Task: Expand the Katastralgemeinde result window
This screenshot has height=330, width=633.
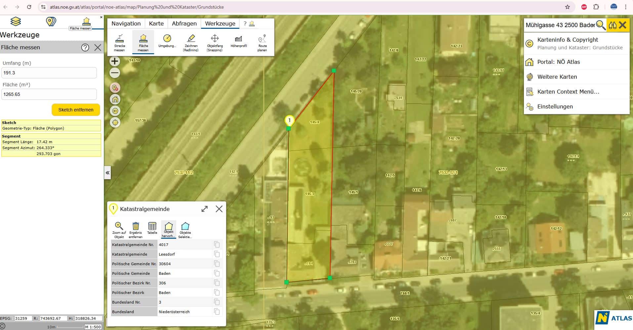Action: point(204,209)
